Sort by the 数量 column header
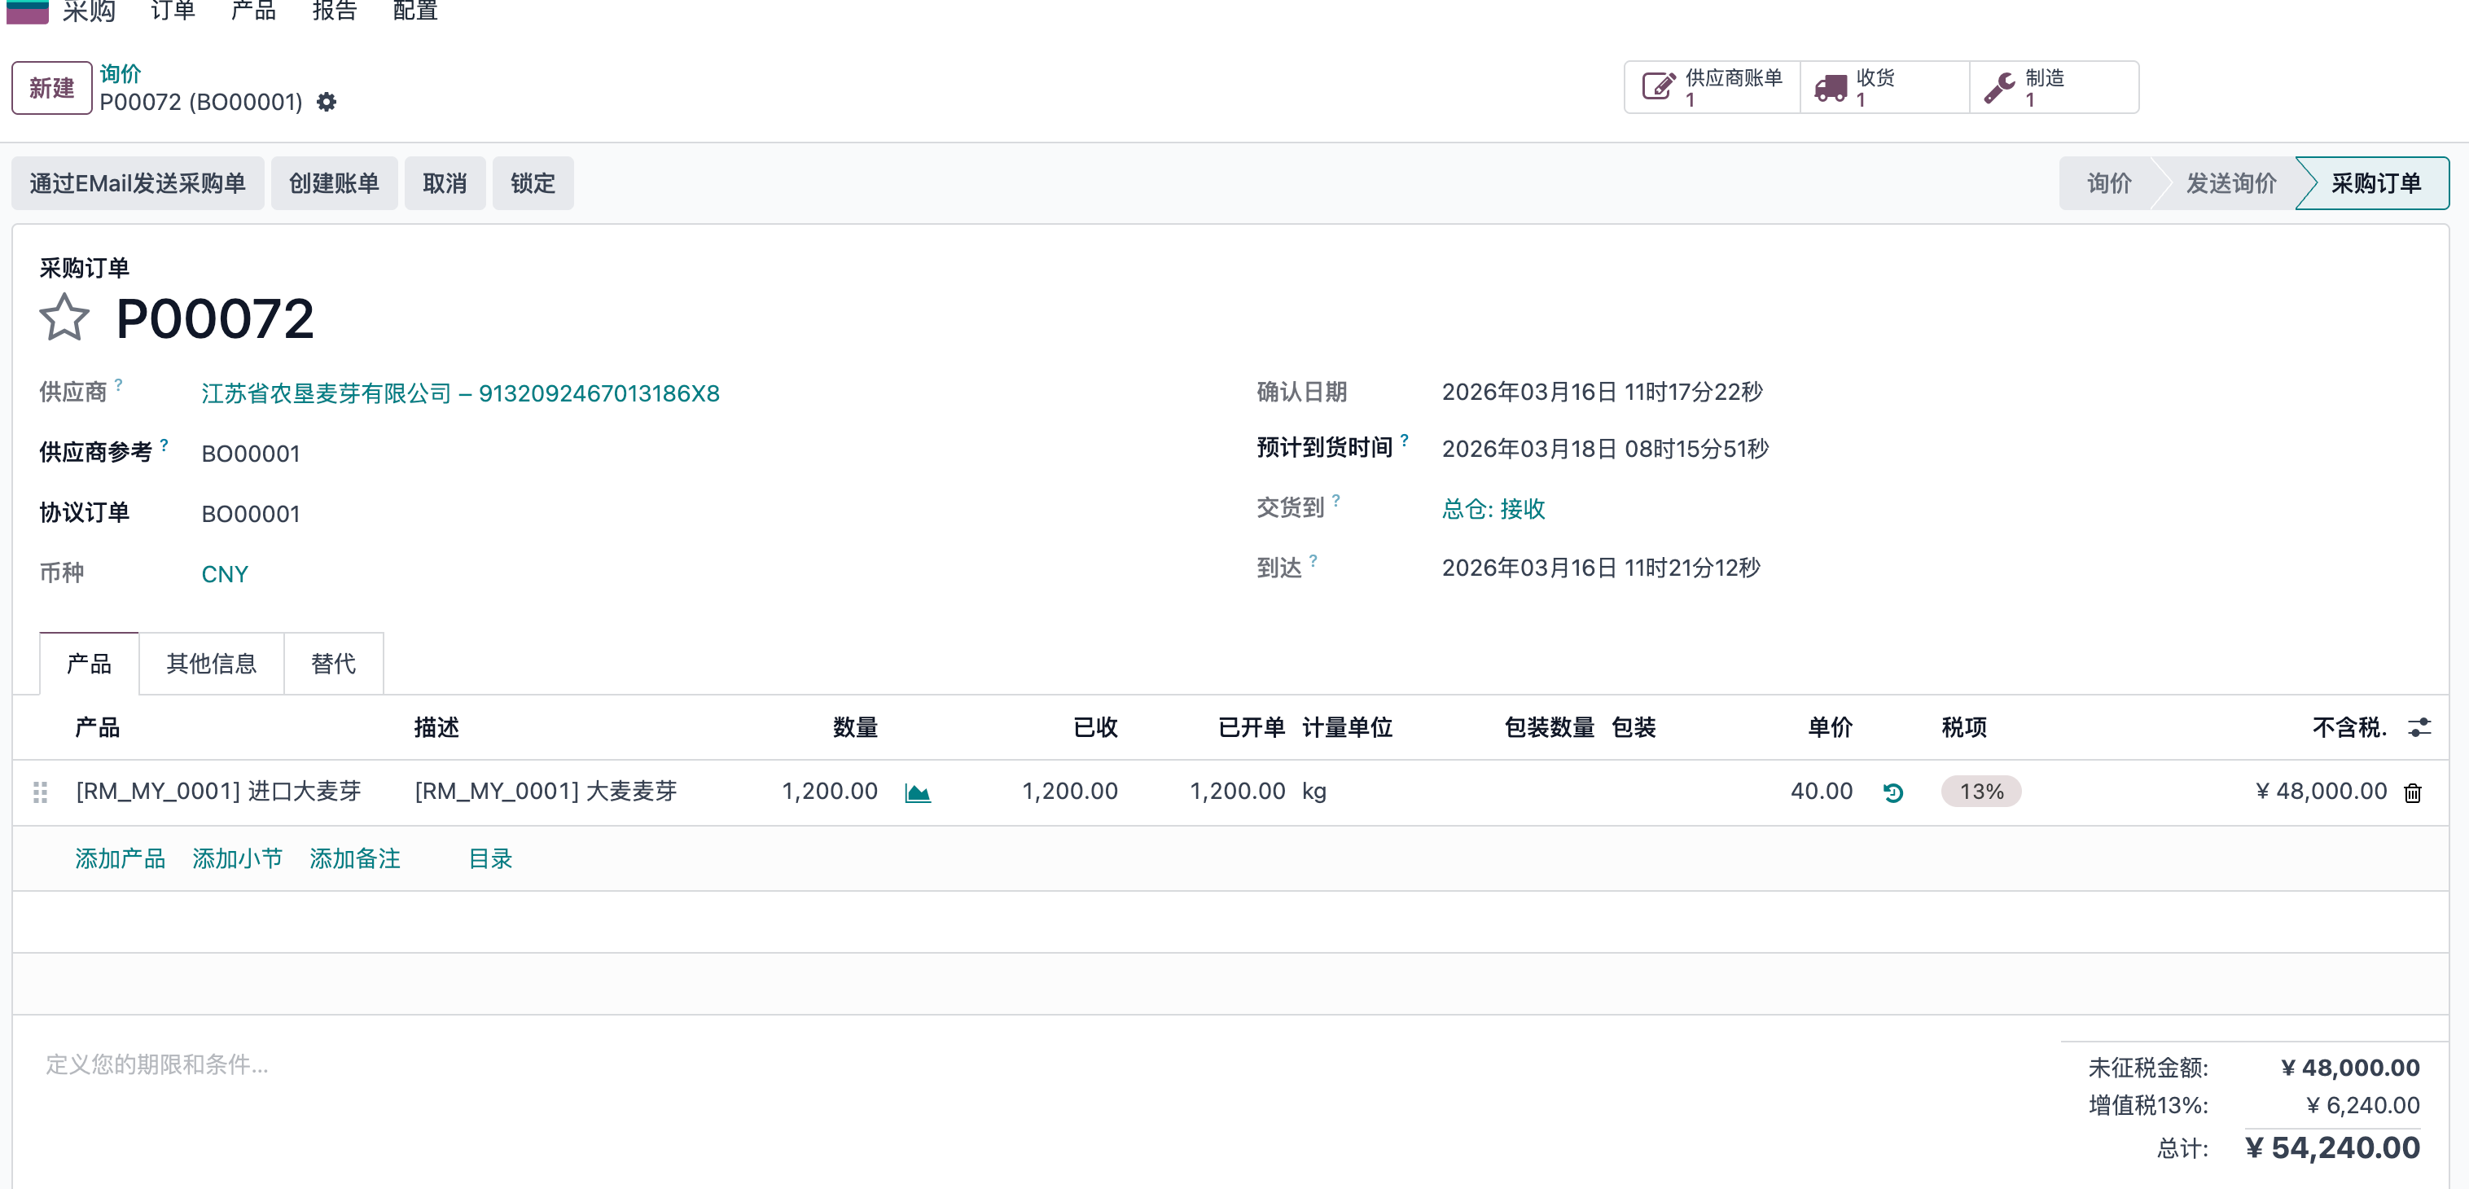 pos(855,728)
